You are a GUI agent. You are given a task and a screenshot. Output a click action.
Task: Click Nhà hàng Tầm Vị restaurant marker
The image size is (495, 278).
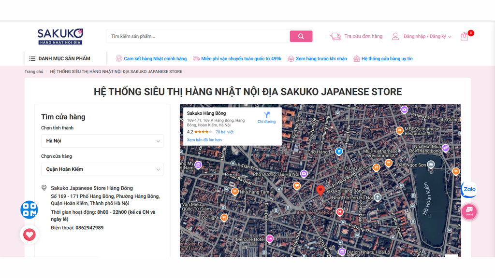point(234,191)
